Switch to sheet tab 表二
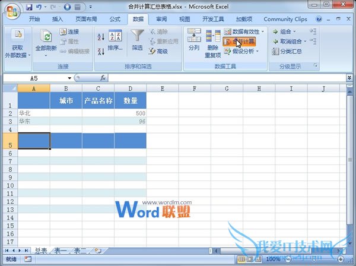The image size is (356, 266). (x=80, y=251)
